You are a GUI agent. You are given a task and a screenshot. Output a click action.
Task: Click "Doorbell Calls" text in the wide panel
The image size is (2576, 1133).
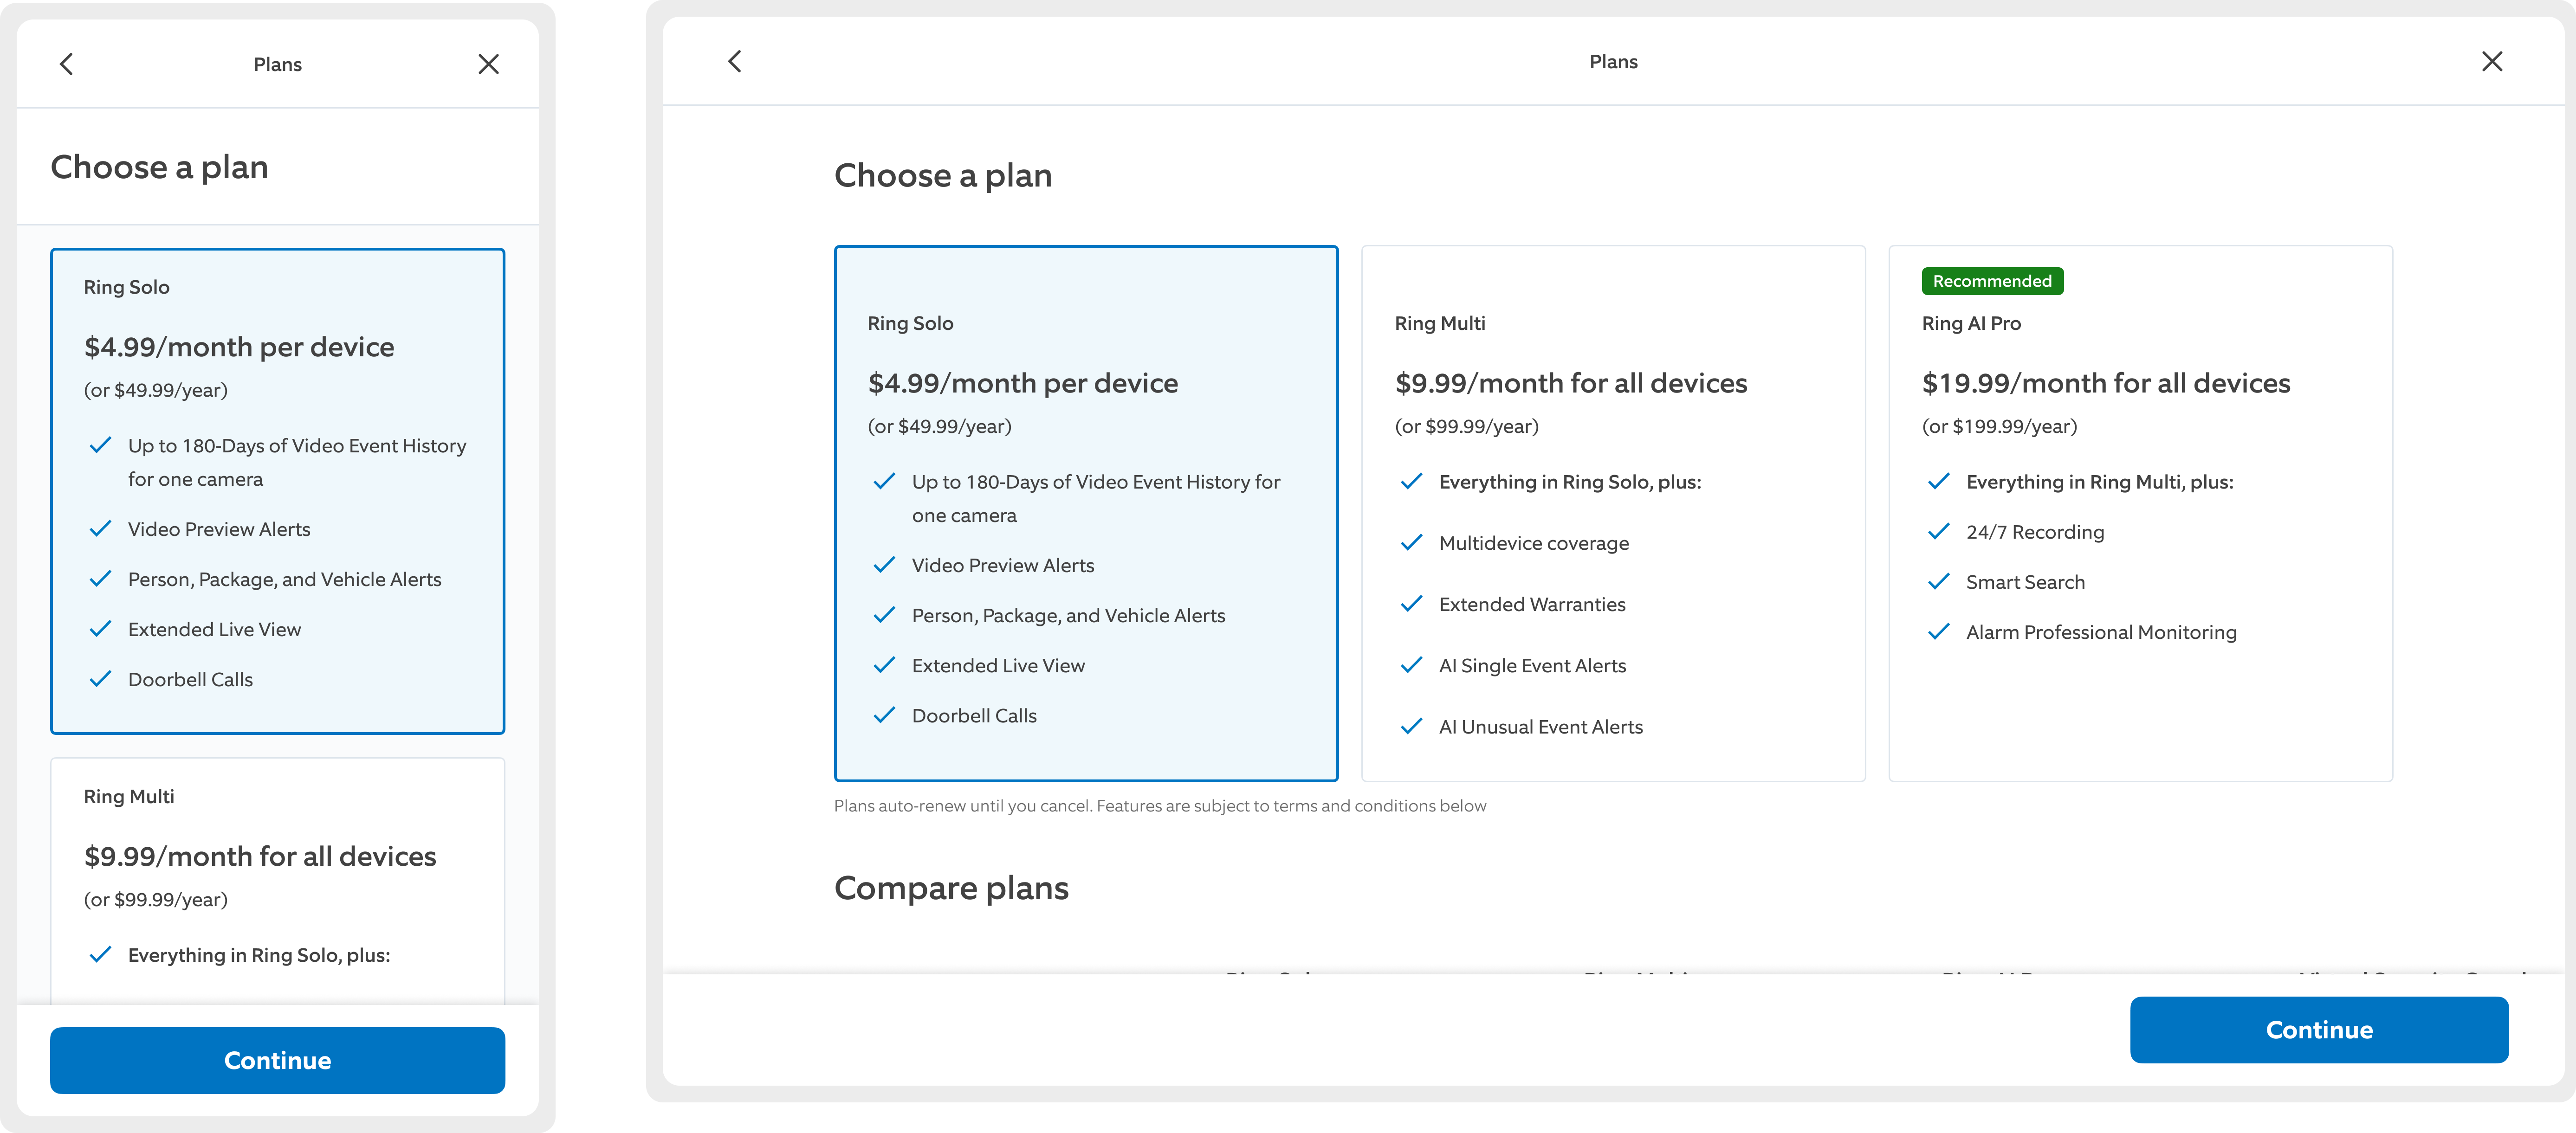tap(974, 716)
